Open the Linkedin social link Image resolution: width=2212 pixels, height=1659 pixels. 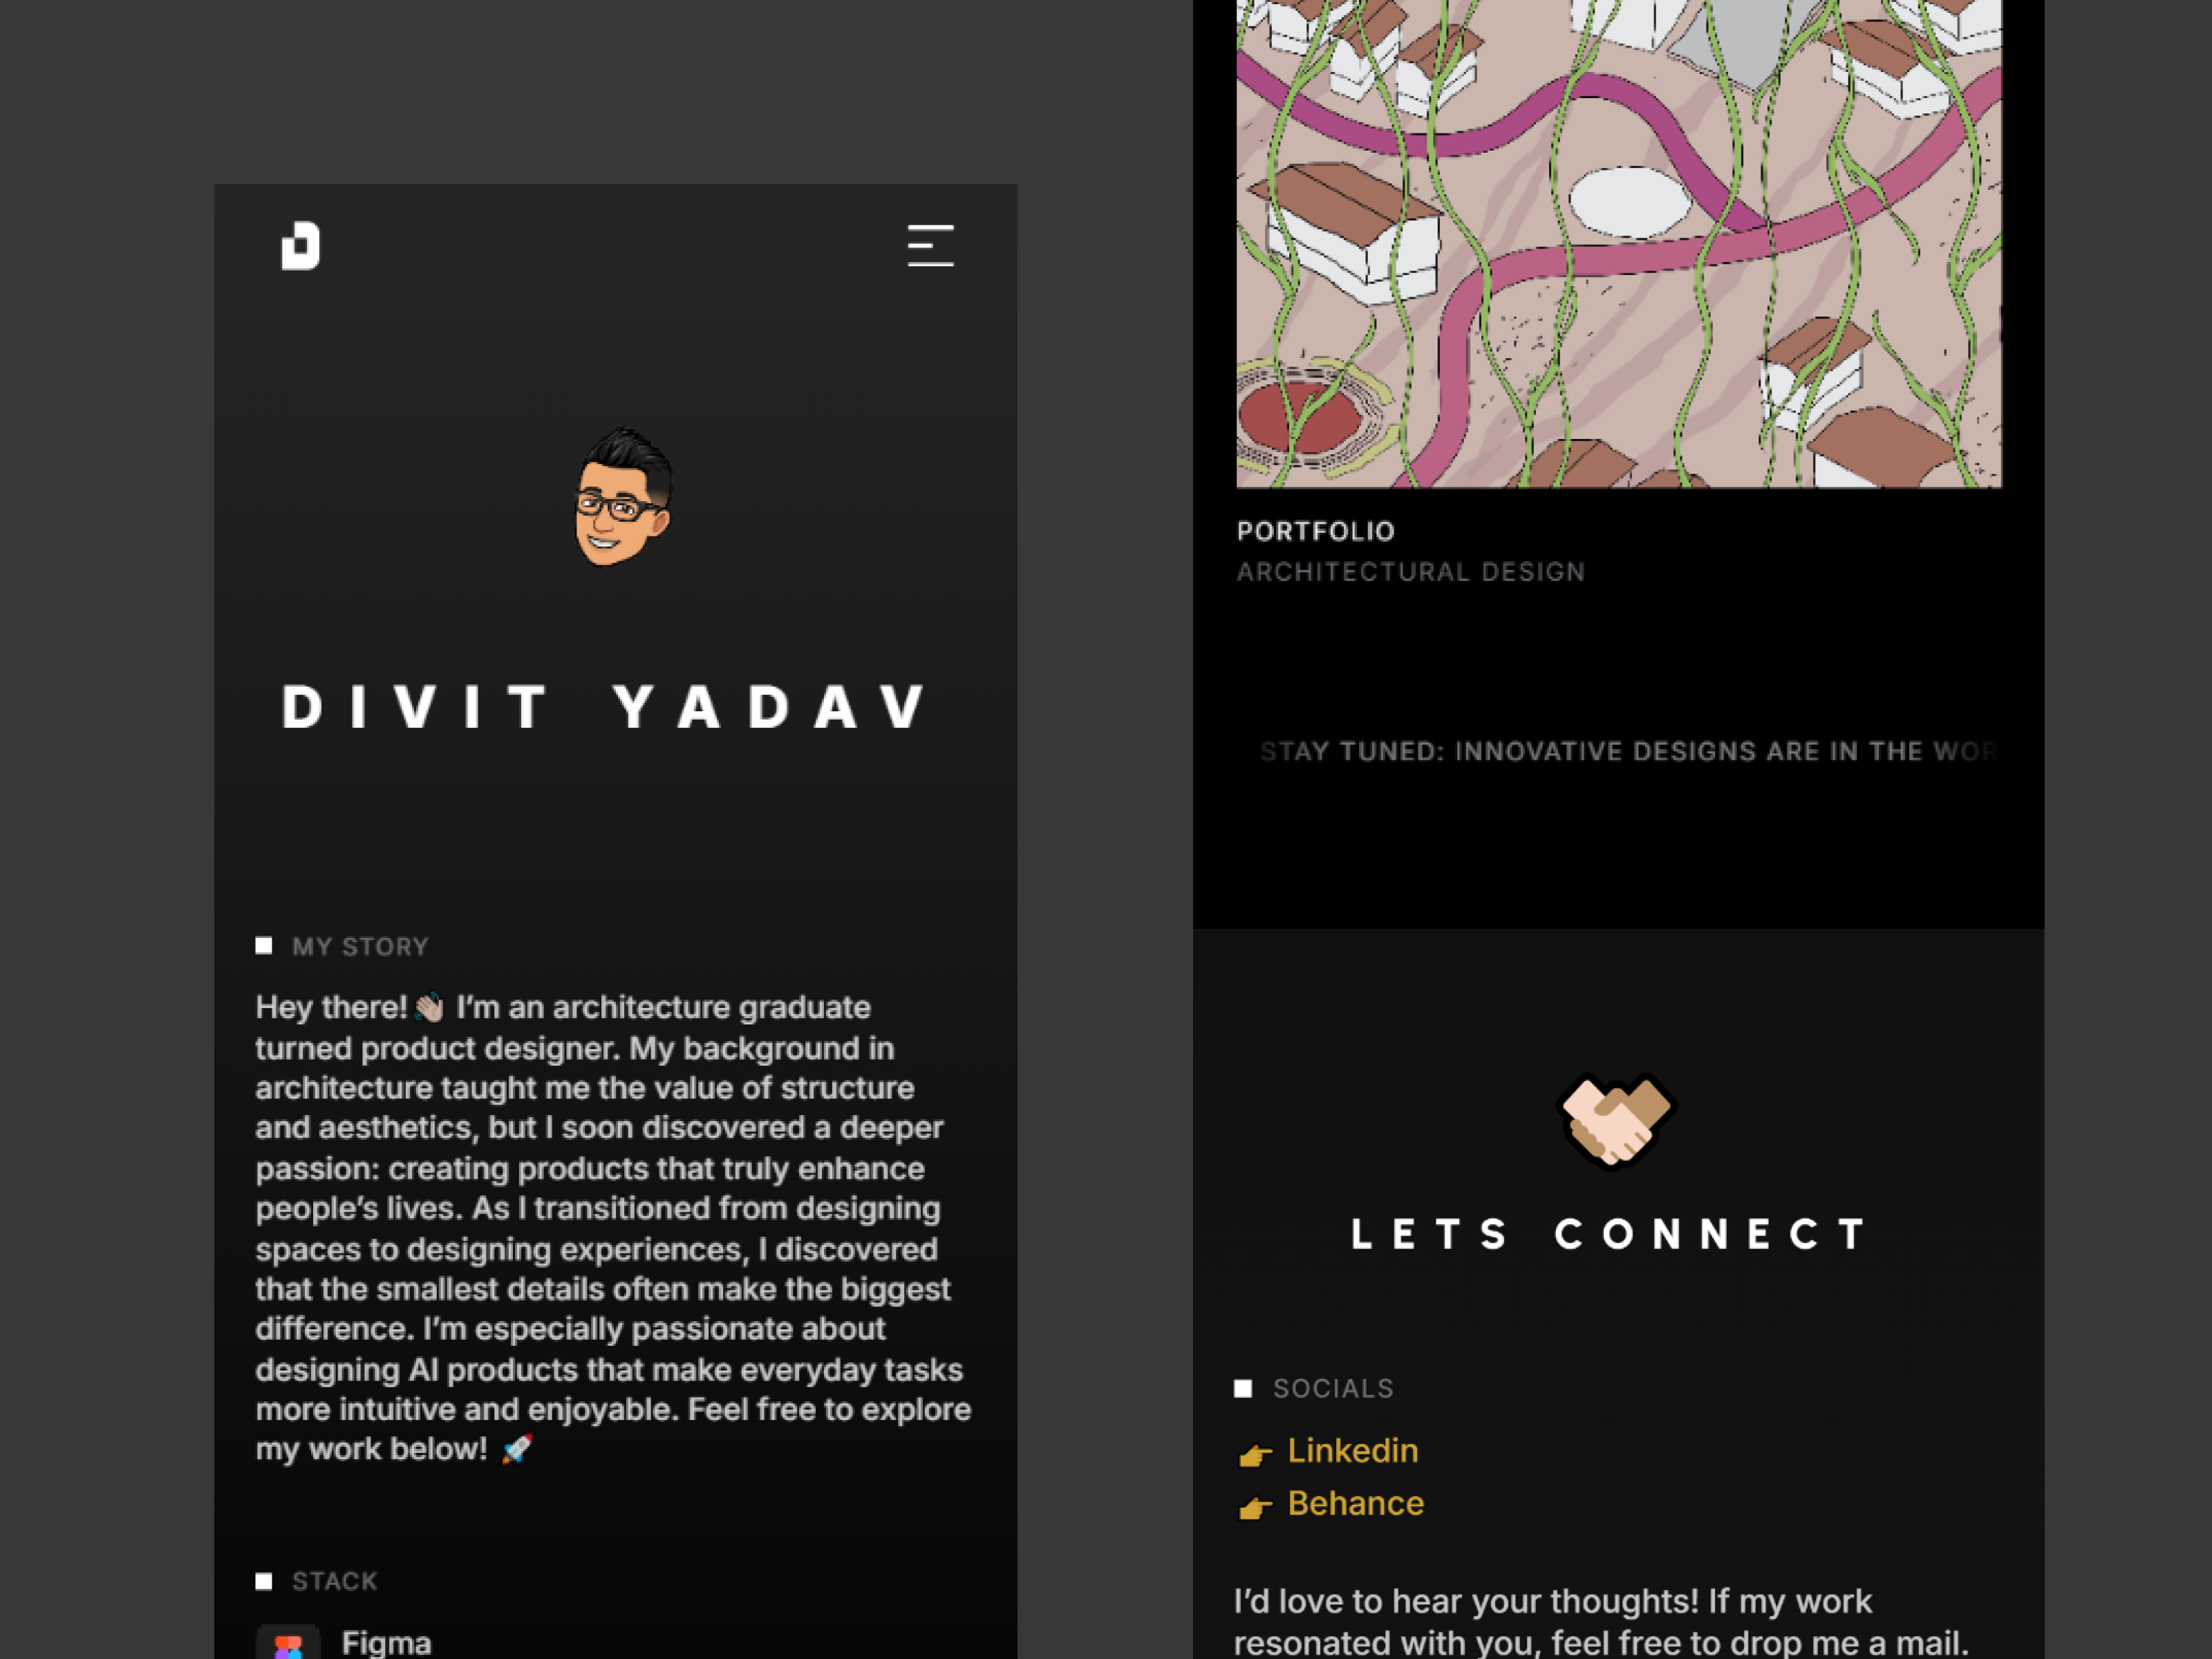(1352, 1451)
